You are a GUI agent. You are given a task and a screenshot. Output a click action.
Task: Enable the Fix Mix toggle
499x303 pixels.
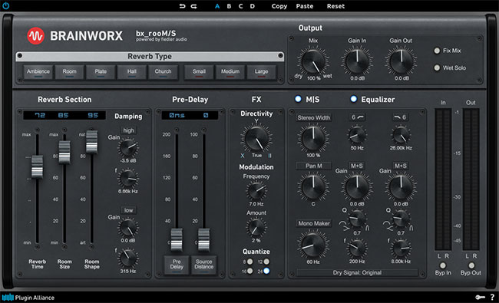pyautogui.click(x=437, y=51)
